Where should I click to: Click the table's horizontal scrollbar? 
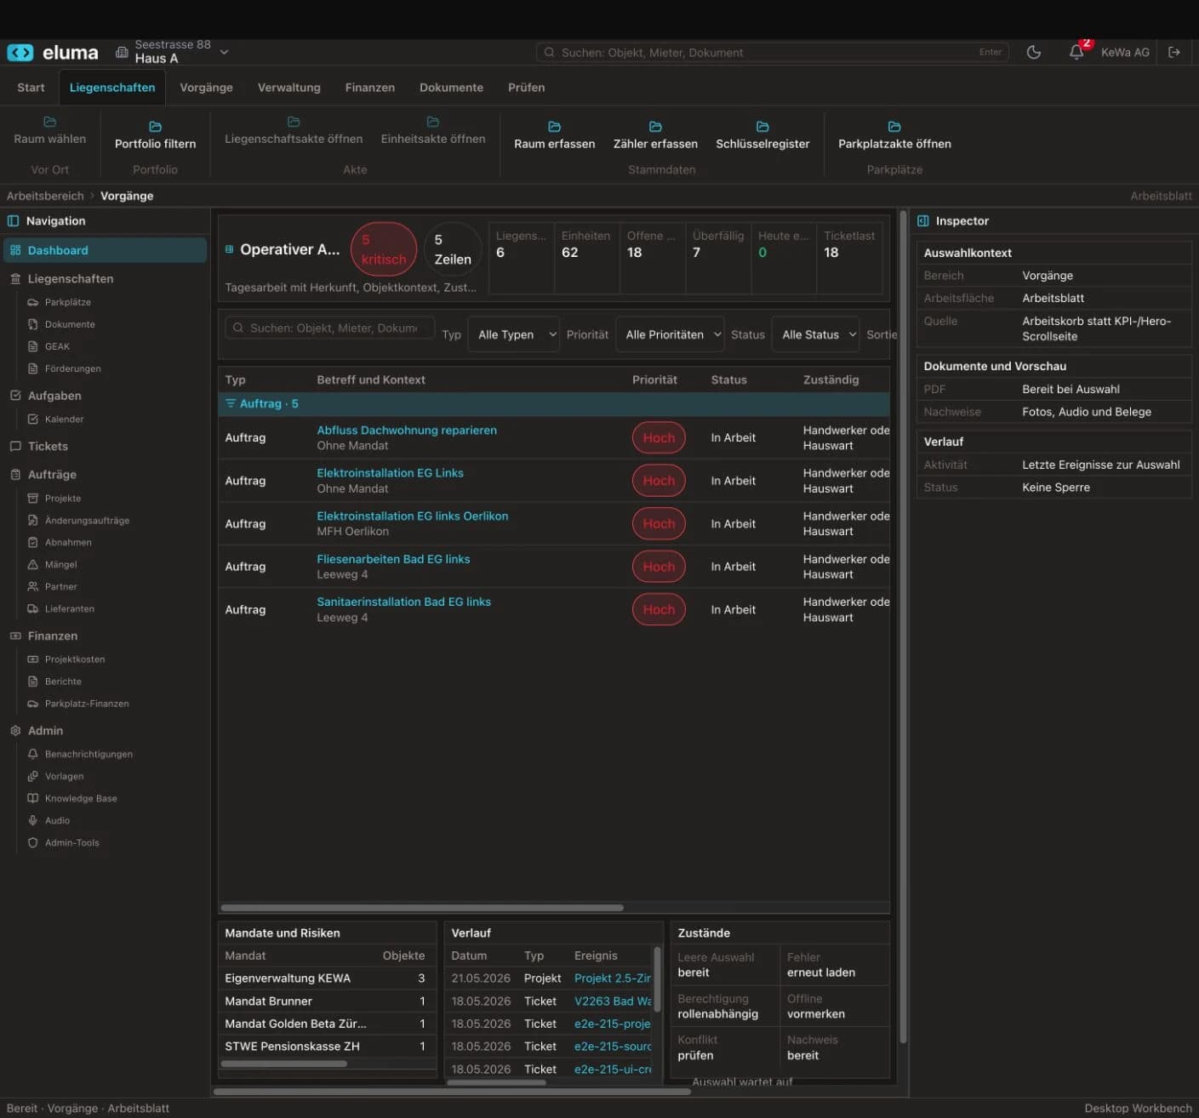point(422,908)
